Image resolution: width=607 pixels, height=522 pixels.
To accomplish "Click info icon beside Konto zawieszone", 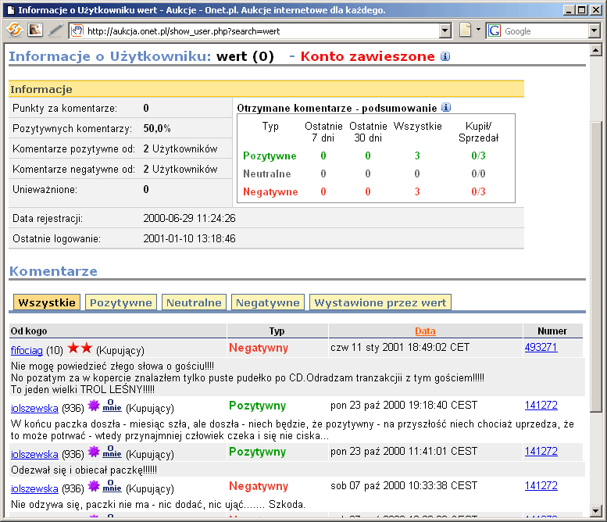I will pos(445,56).
